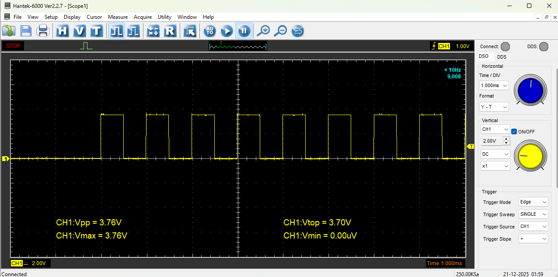Viewport: 558px width, 277px height.
Task: Click the CH1 2.00V label at bottom
Action: [x=31, y=263]
